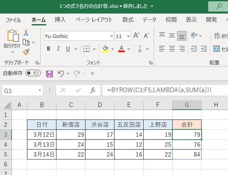This screenshot has width=228, height=175.
Task: Open the font color dropdown arrow
Action: pyautogui.click(x=129, y=49)
